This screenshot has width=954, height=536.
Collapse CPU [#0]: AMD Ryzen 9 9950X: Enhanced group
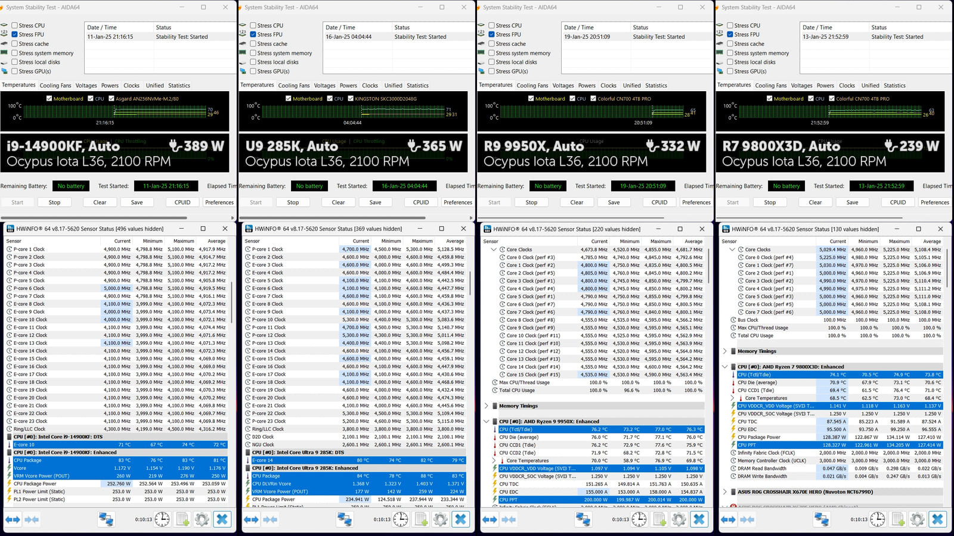(x=486, y=422)
